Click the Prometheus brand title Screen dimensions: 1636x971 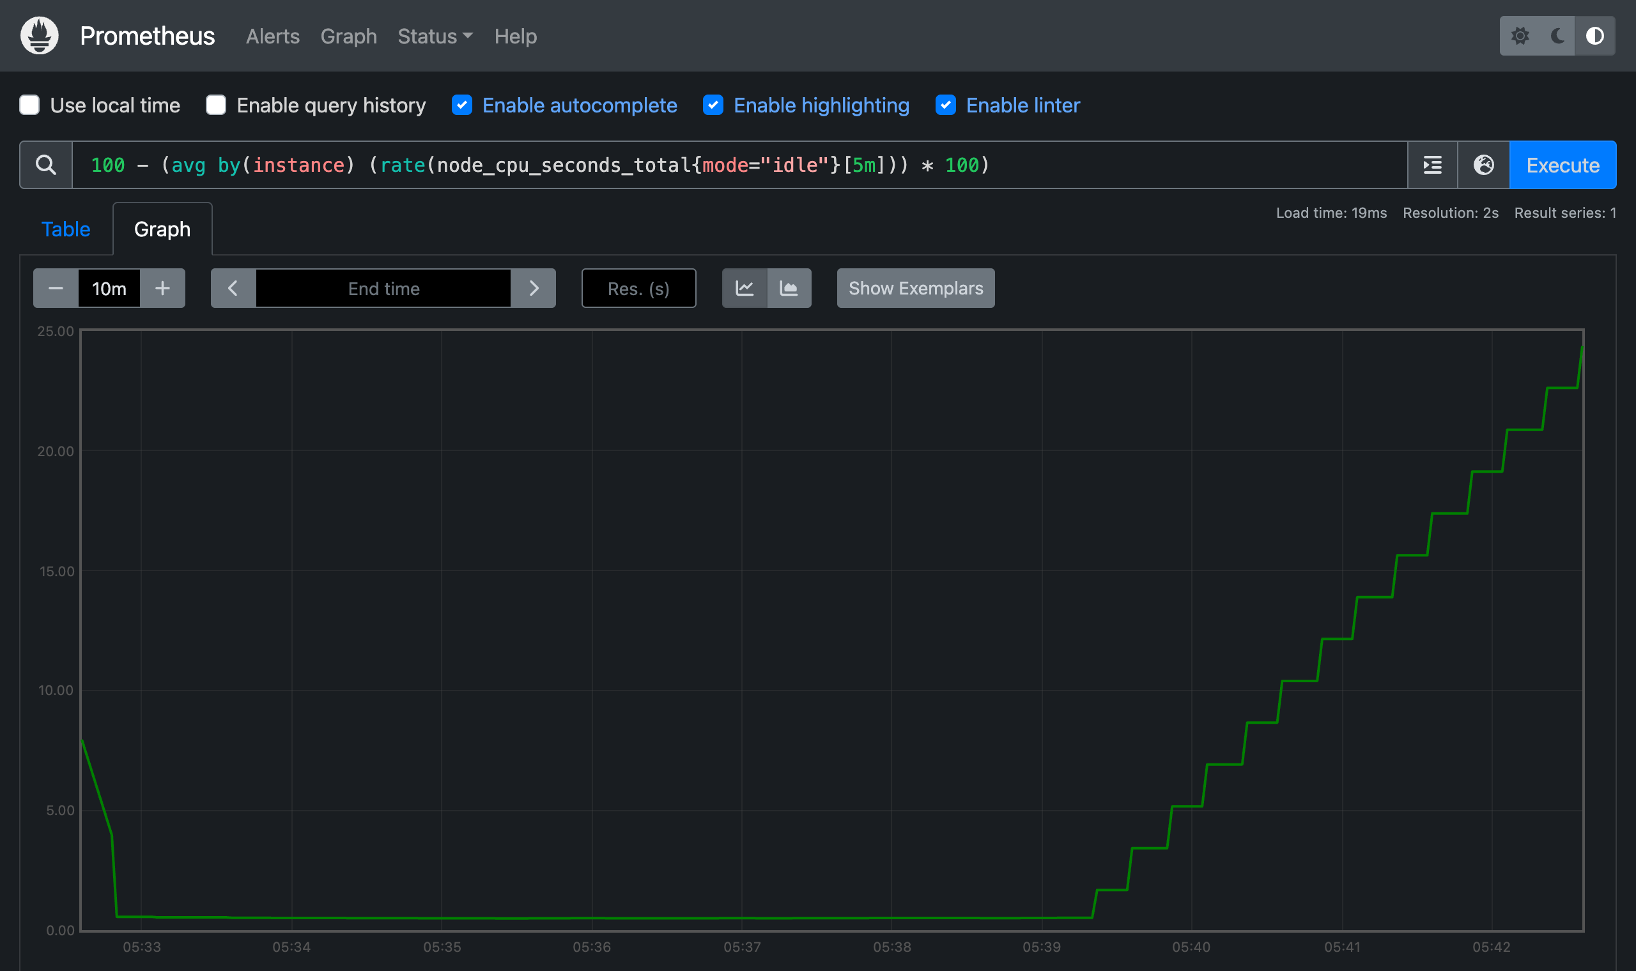tap(147, 36)
